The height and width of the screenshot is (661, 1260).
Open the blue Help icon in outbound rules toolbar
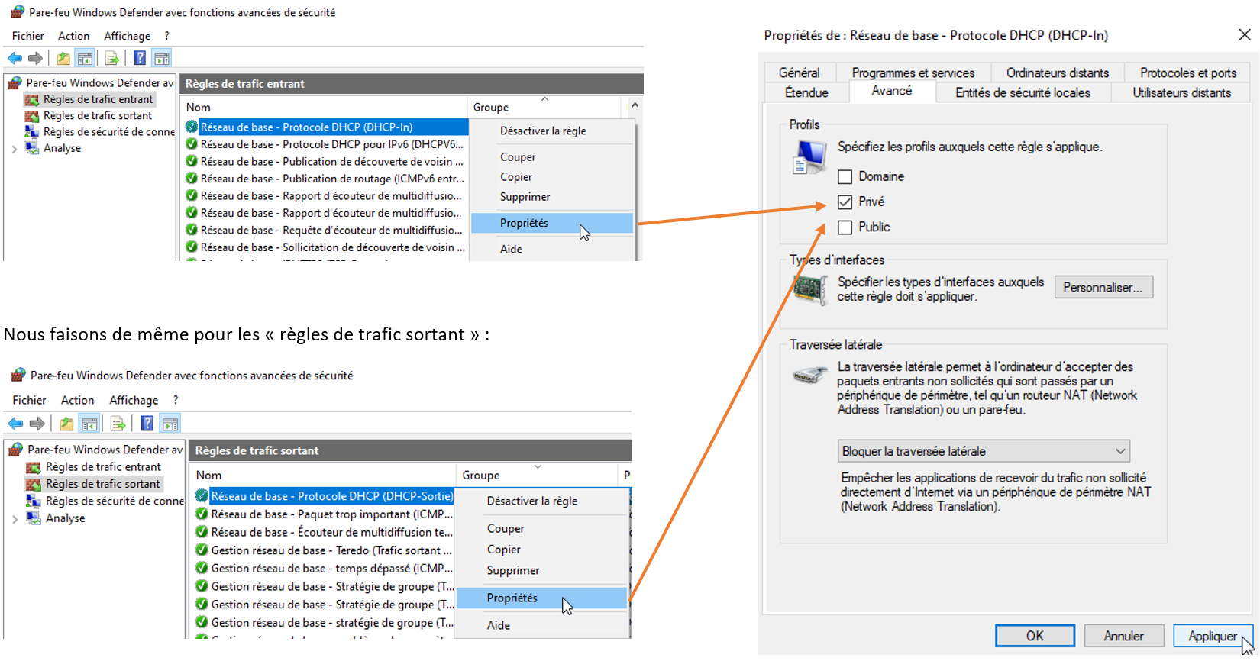(x=147, y=424)
